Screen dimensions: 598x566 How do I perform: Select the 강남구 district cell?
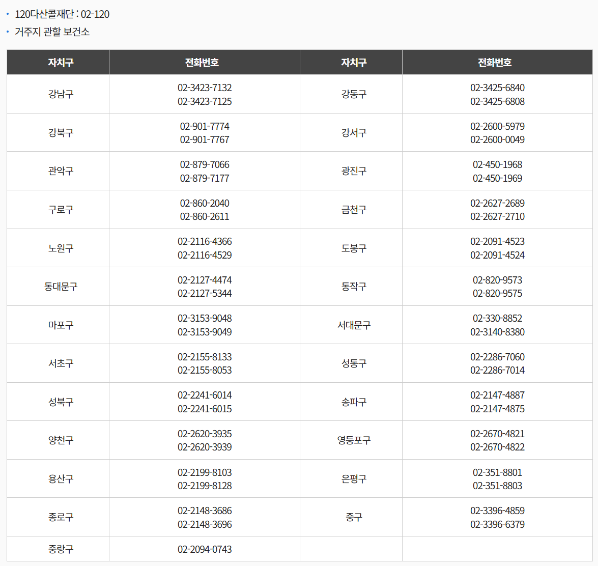[x=61, y=94]
